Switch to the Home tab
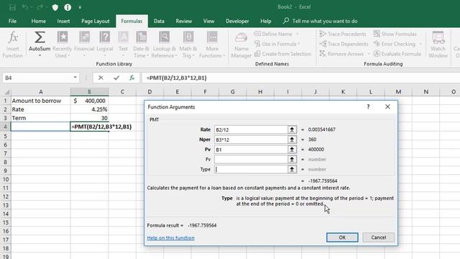Viewport: 460px width, 259px height. click(38, 21)
